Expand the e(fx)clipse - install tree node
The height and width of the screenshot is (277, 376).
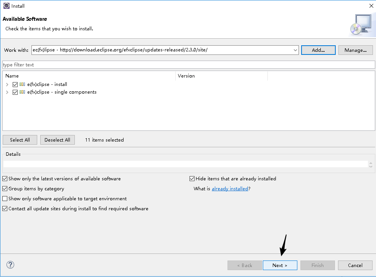pos(7,84)
